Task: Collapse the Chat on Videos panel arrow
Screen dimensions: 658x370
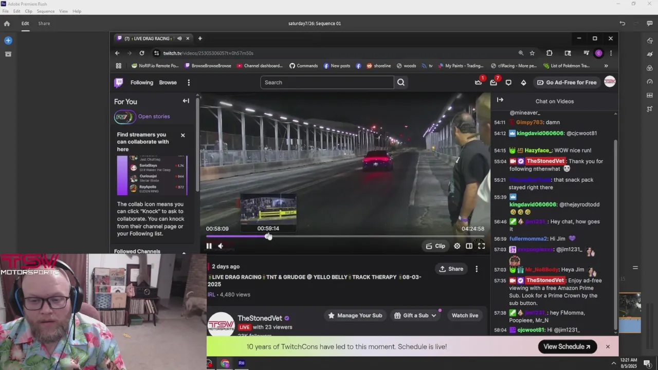Action: point(500,100)
